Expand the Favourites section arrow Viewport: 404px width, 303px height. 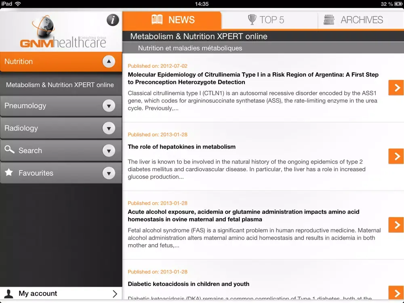click(x=109, y=173)
